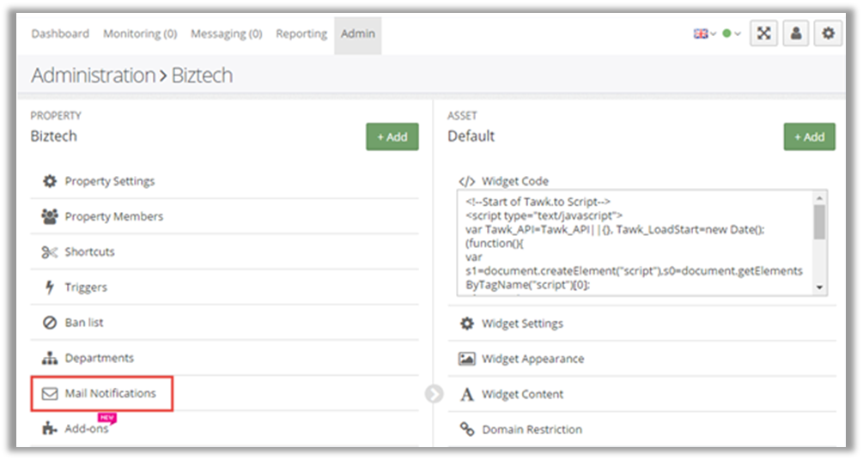Open Triggers lightning bolt item
This screenshot has height=460, width=863.
(85, 287)
